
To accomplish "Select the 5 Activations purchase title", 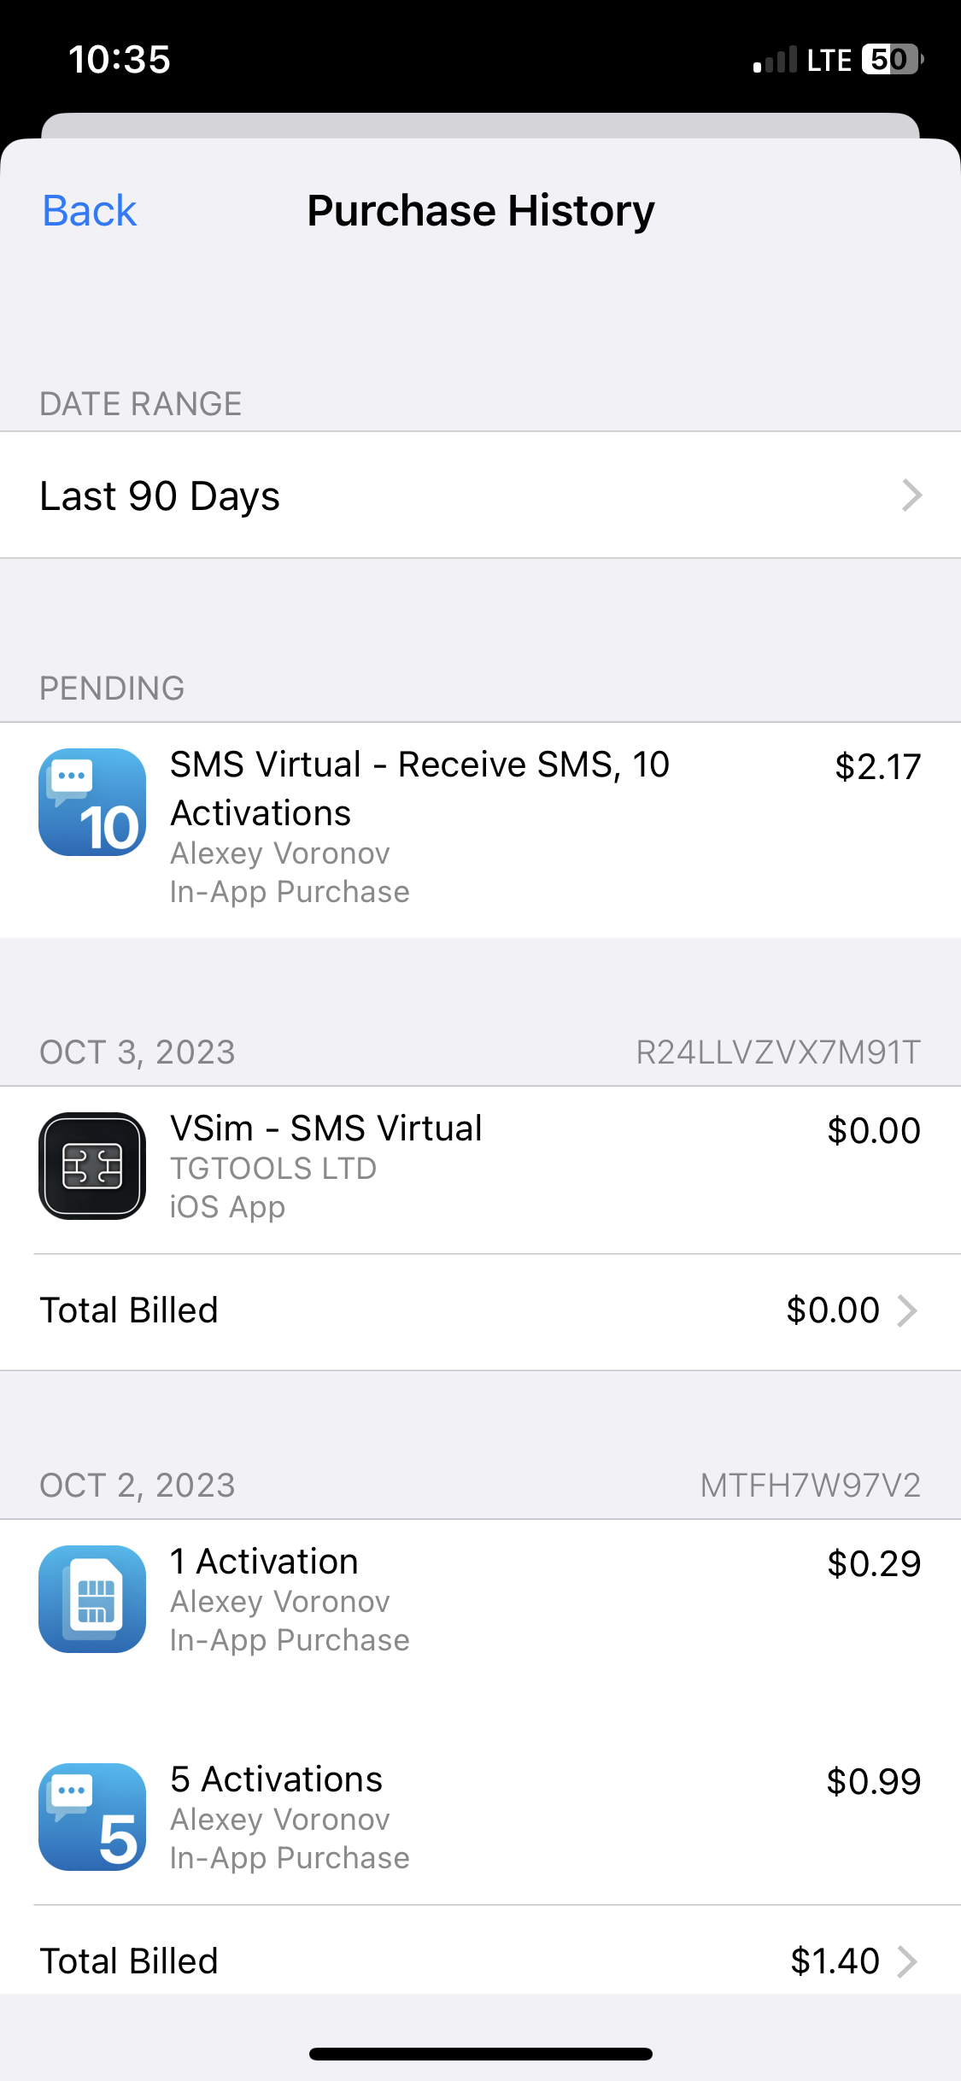I will tap(276, 1779).
